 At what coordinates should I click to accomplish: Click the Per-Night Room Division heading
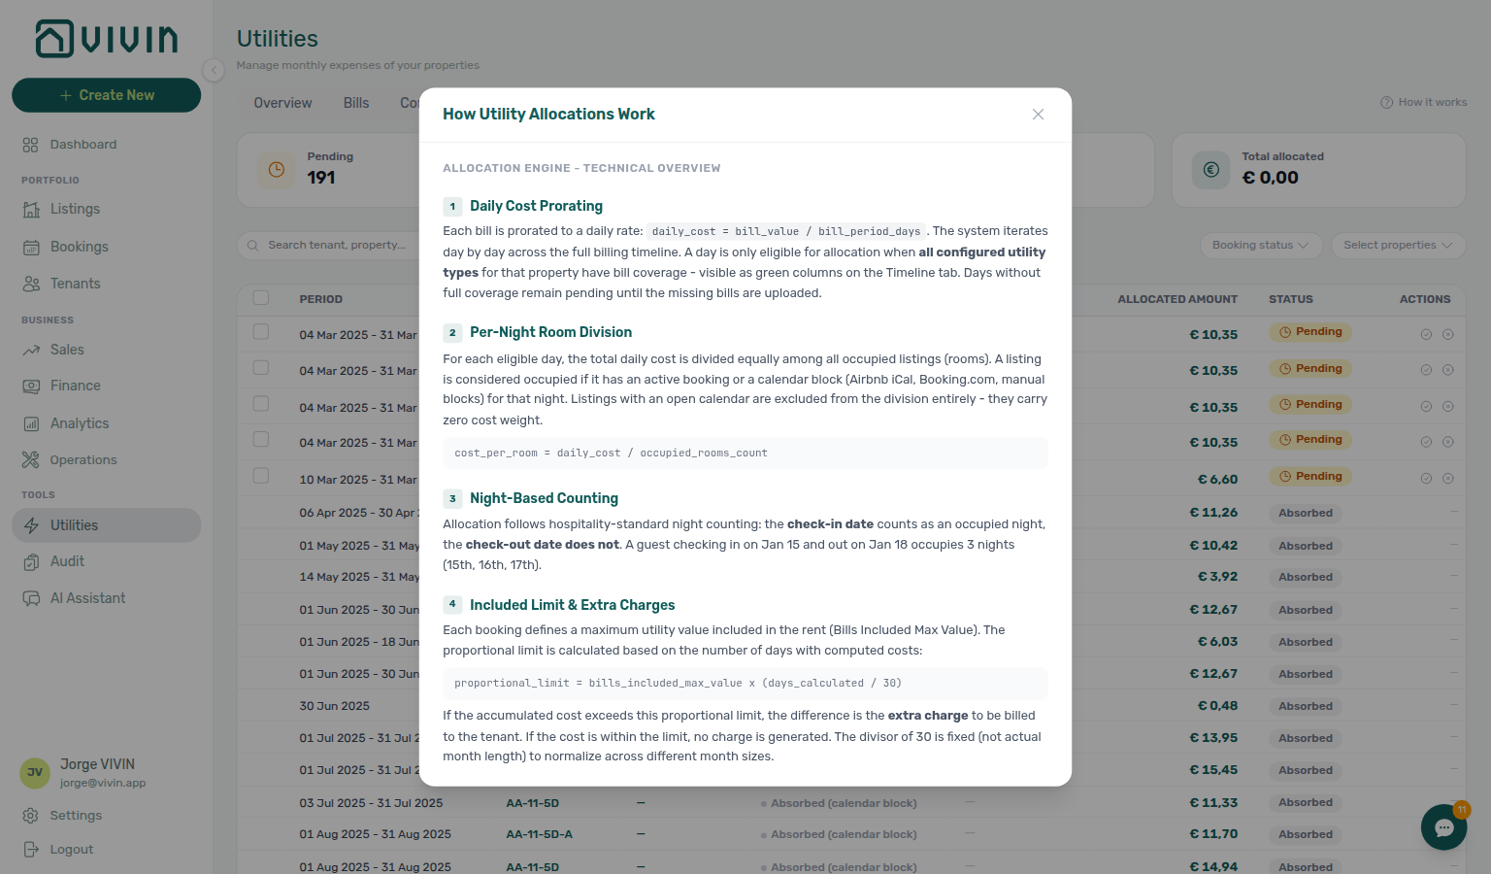[550, 332]
